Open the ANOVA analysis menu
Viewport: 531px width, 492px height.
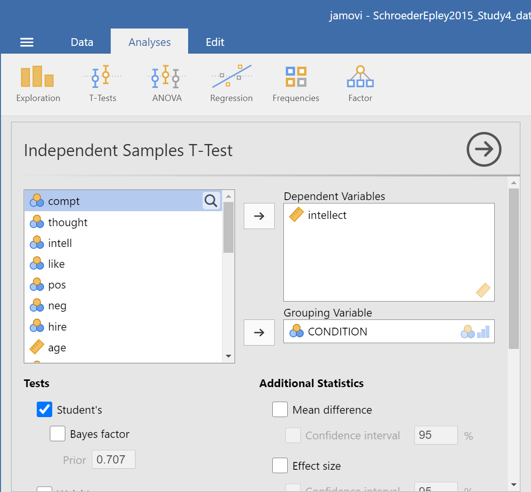tap(166, 84)
